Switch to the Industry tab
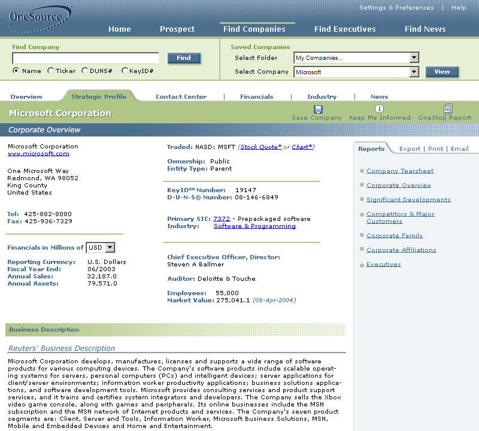This screenshot has height=431, width=479. [322, 97]
